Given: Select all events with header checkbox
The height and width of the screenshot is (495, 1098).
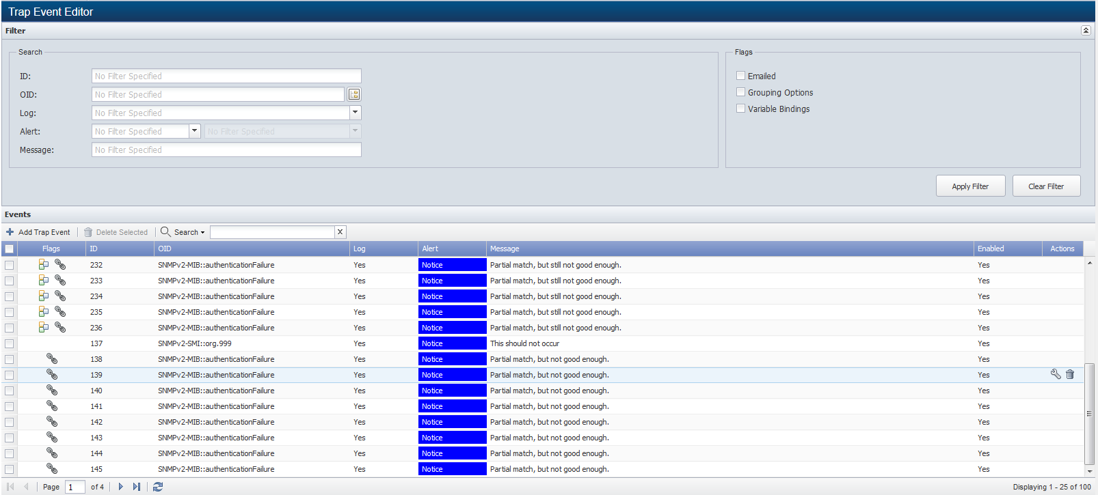Looking at the screenshot, I should click(x=10, y=249).
